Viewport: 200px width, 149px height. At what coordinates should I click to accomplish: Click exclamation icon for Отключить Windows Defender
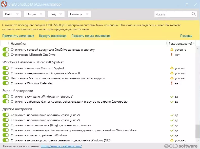pos(172,83)
